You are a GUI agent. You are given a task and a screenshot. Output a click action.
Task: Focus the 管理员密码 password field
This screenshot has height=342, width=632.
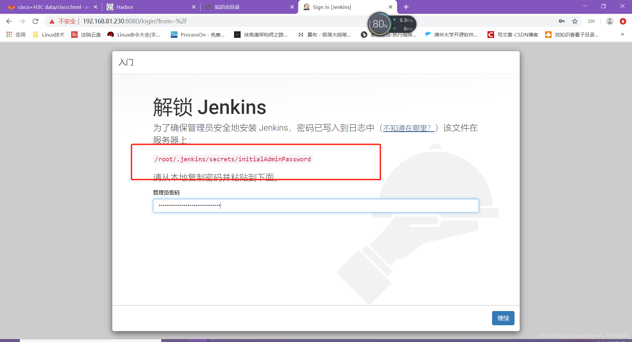click(316, 206)
